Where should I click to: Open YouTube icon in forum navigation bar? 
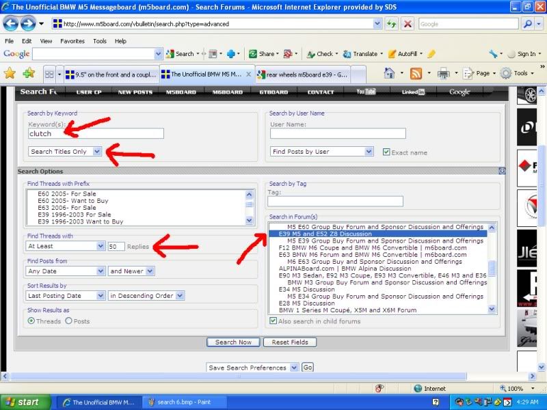(366, 92)
